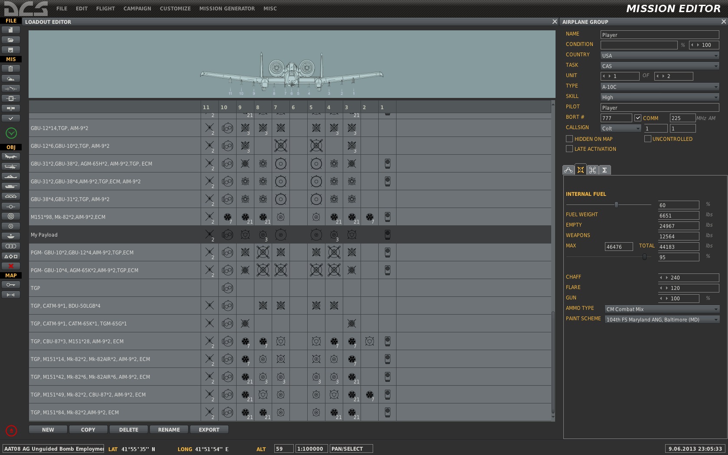
Task: Switch to the route waypoints tab icon
Action: point(568,170)
